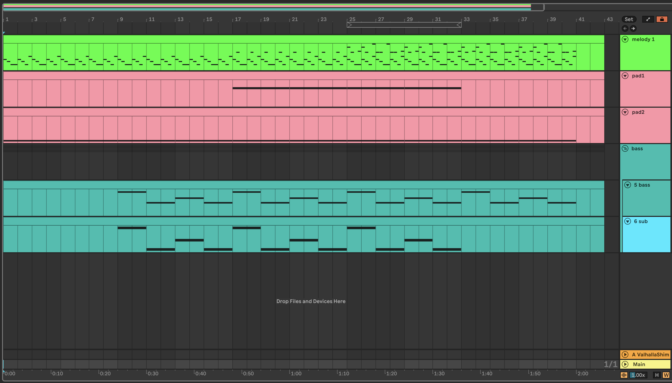Select the 5 bass track name
This screenshot has height=383, width=672.
click(x=642, y=185)
